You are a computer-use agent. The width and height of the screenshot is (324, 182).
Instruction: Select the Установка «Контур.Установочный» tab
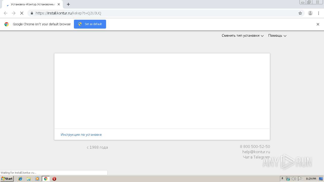click(32, 4)
